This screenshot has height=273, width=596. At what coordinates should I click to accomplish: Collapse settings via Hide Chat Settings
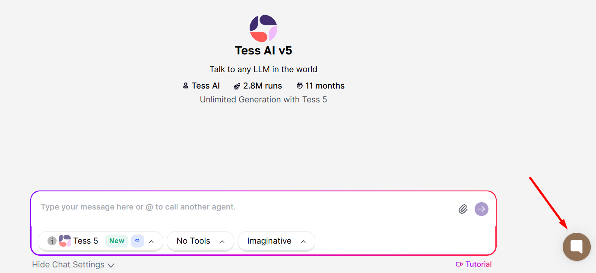pos(73,265)
